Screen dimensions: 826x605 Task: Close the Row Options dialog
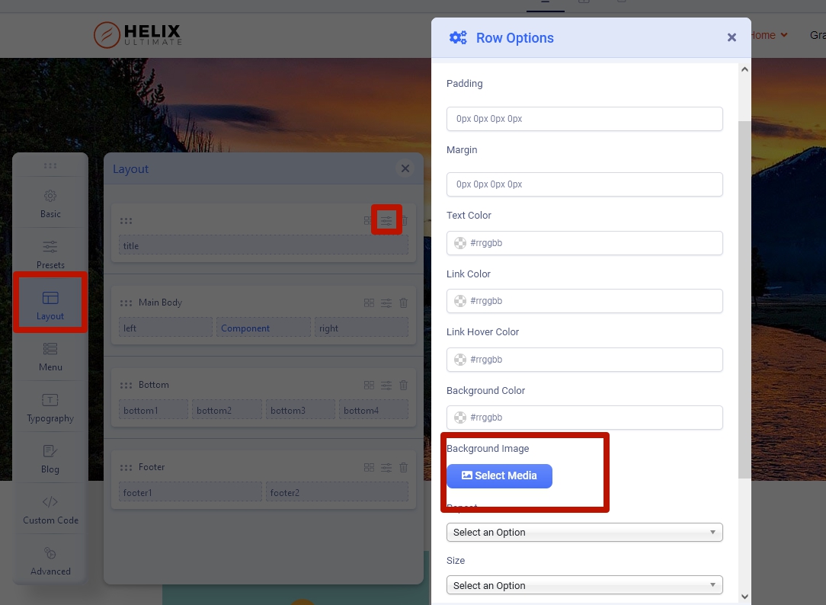(x=732, y=37)
